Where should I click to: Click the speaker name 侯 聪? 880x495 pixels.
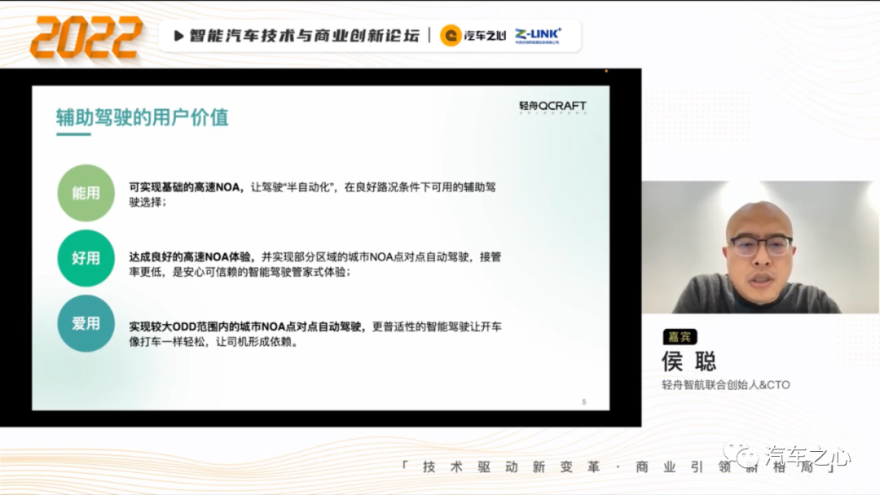click(x=689, y=361)
